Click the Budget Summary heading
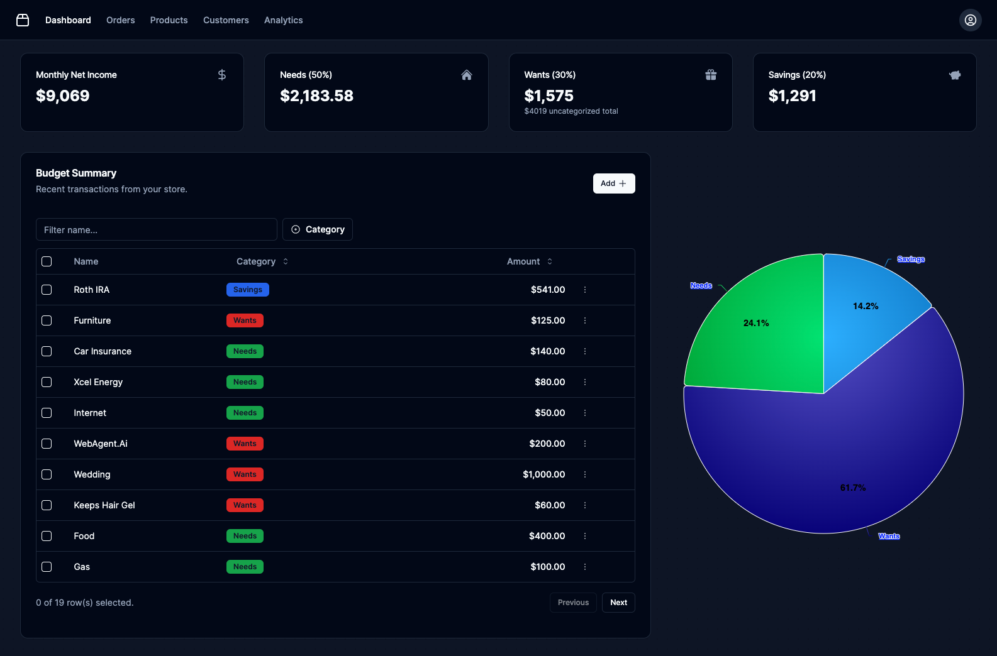 tap(76, 173)
